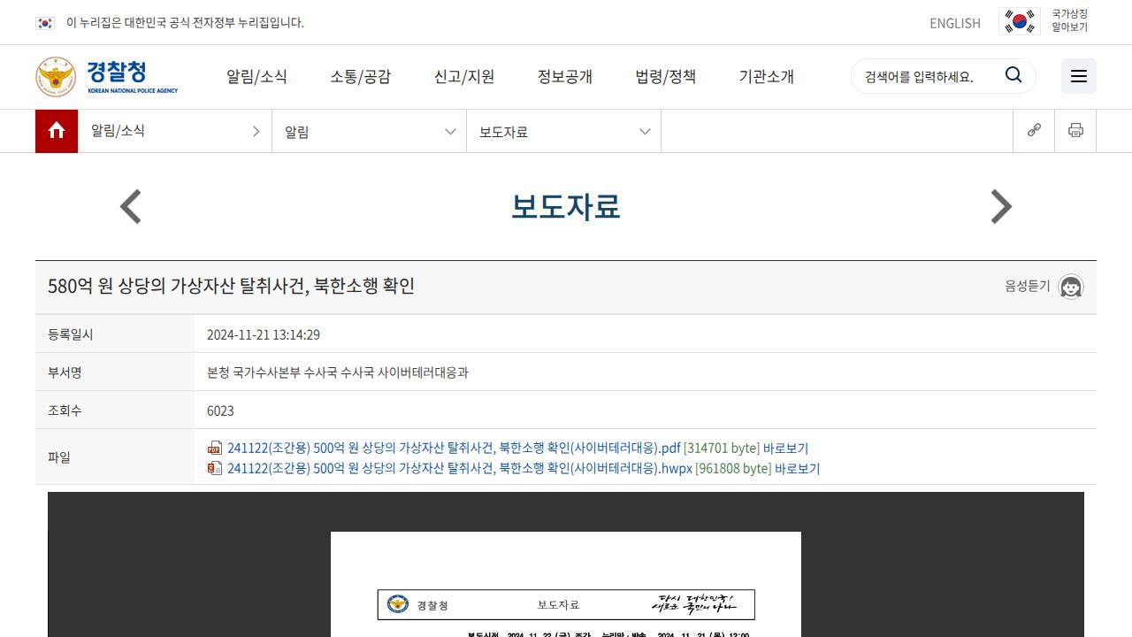Screen dimensions: 1132x637
Task: Open the 법령/정책 main menu
Action: (x=666, y=77)
